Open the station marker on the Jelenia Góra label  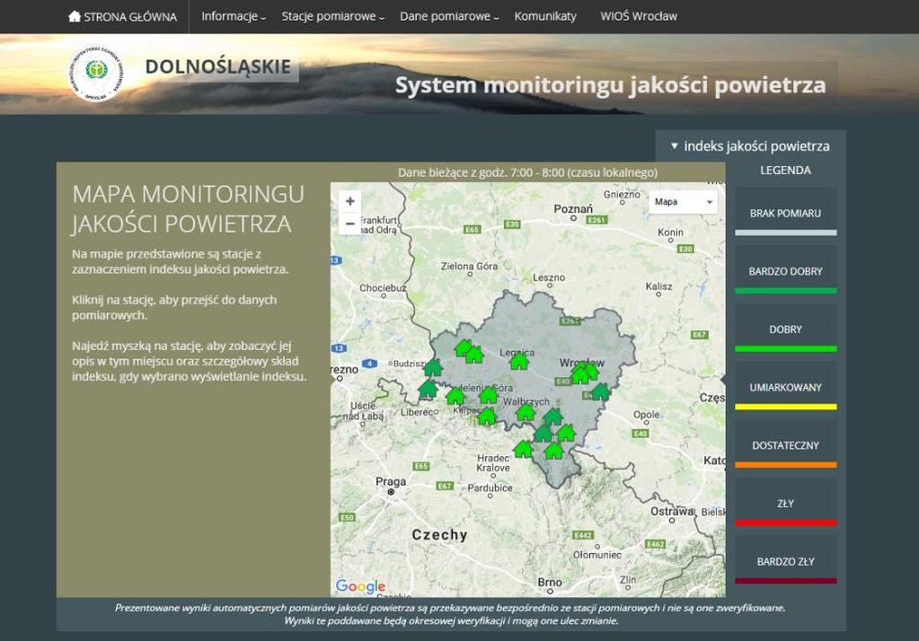[x=488, y=396]
